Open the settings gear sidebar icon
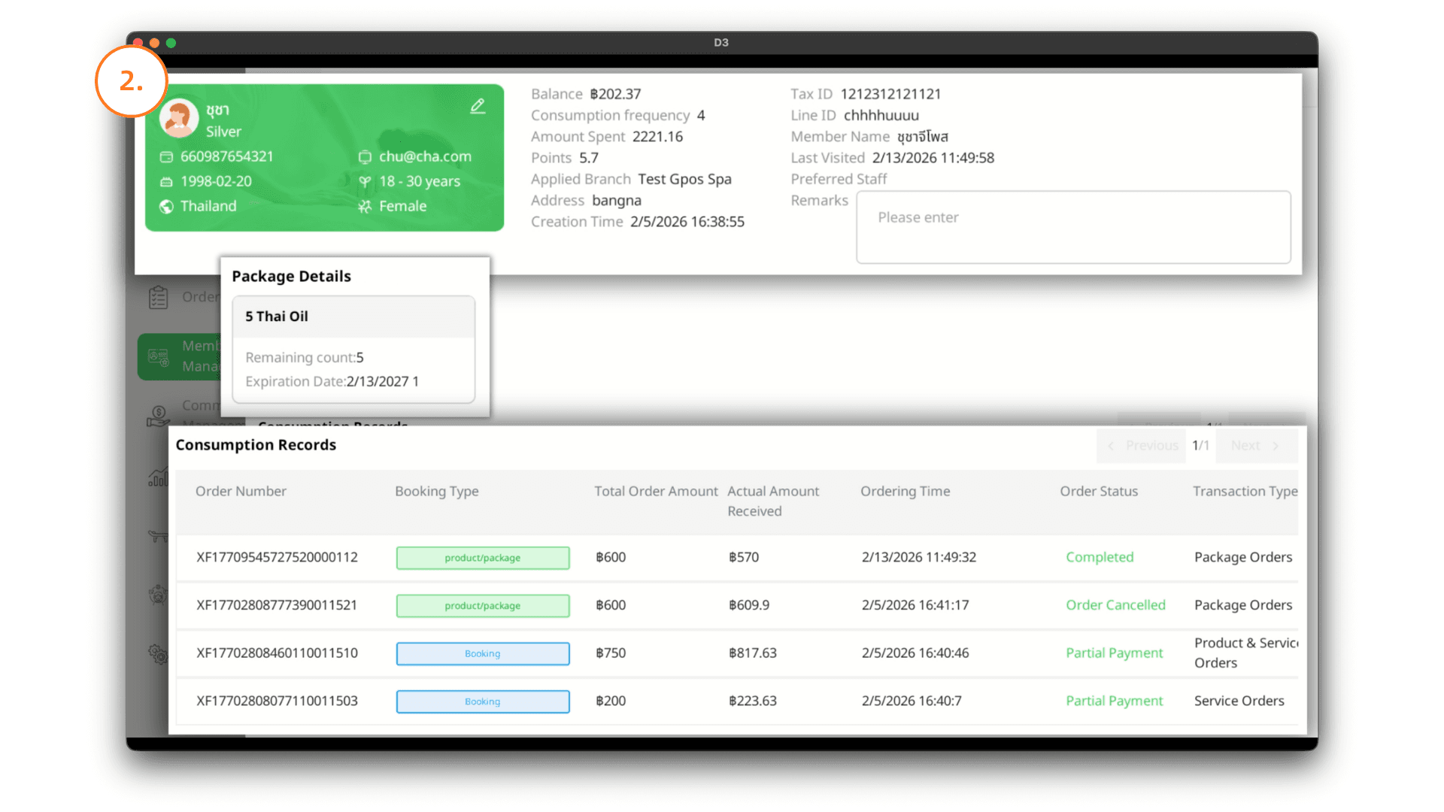This screenshot has width=1444, height=812. point(158,654)
